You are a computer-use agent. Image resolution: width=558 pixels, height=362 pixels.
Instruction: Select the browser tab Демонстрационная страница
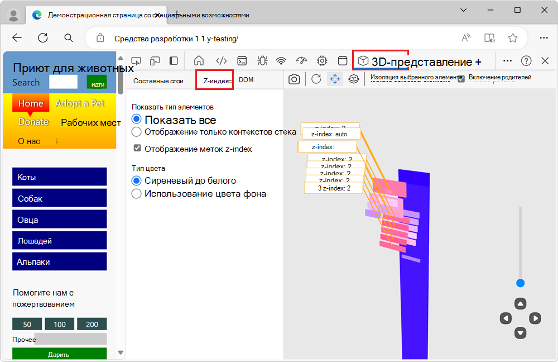point(96,15)
